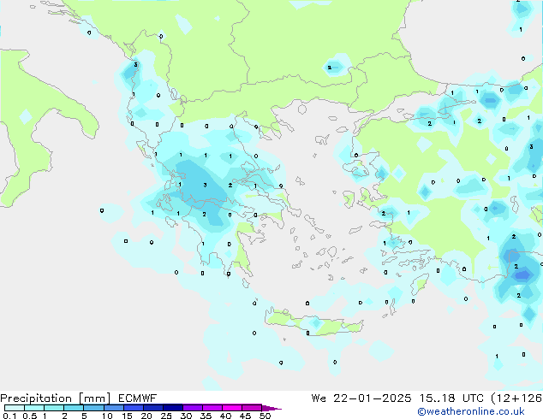Click legend label '25'
The height and width of the screenshot is (419, 543).
(166, 416)
